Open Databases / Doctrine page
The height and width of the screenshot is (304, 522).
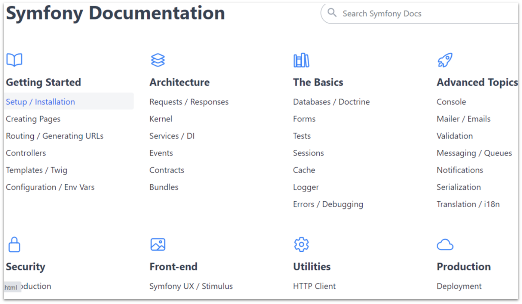[x=331, y=102]
